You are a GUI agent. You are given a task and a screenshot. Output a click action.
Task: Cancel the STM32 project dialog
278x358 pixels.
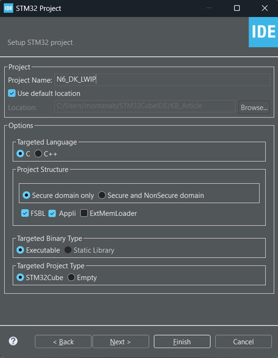(243, 342)
